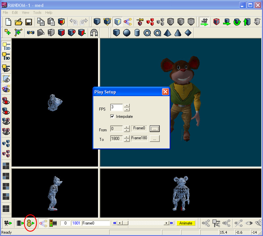Click the Delete icon with the red X

coord(61,22)
